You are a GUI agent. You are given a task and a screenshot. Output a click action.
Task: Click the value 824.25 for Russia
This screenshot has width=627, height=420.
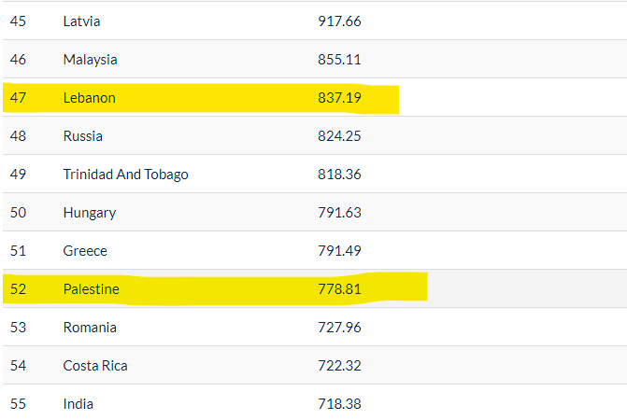click(x=339, y=136)
